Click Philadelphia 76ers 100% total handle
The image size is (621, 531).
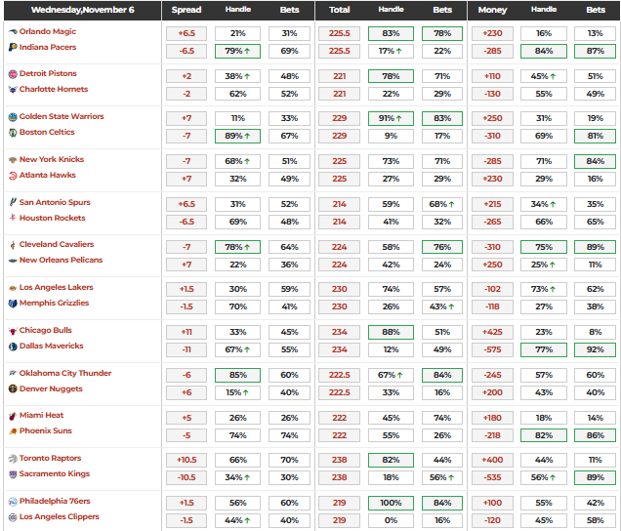coord(391,503)
